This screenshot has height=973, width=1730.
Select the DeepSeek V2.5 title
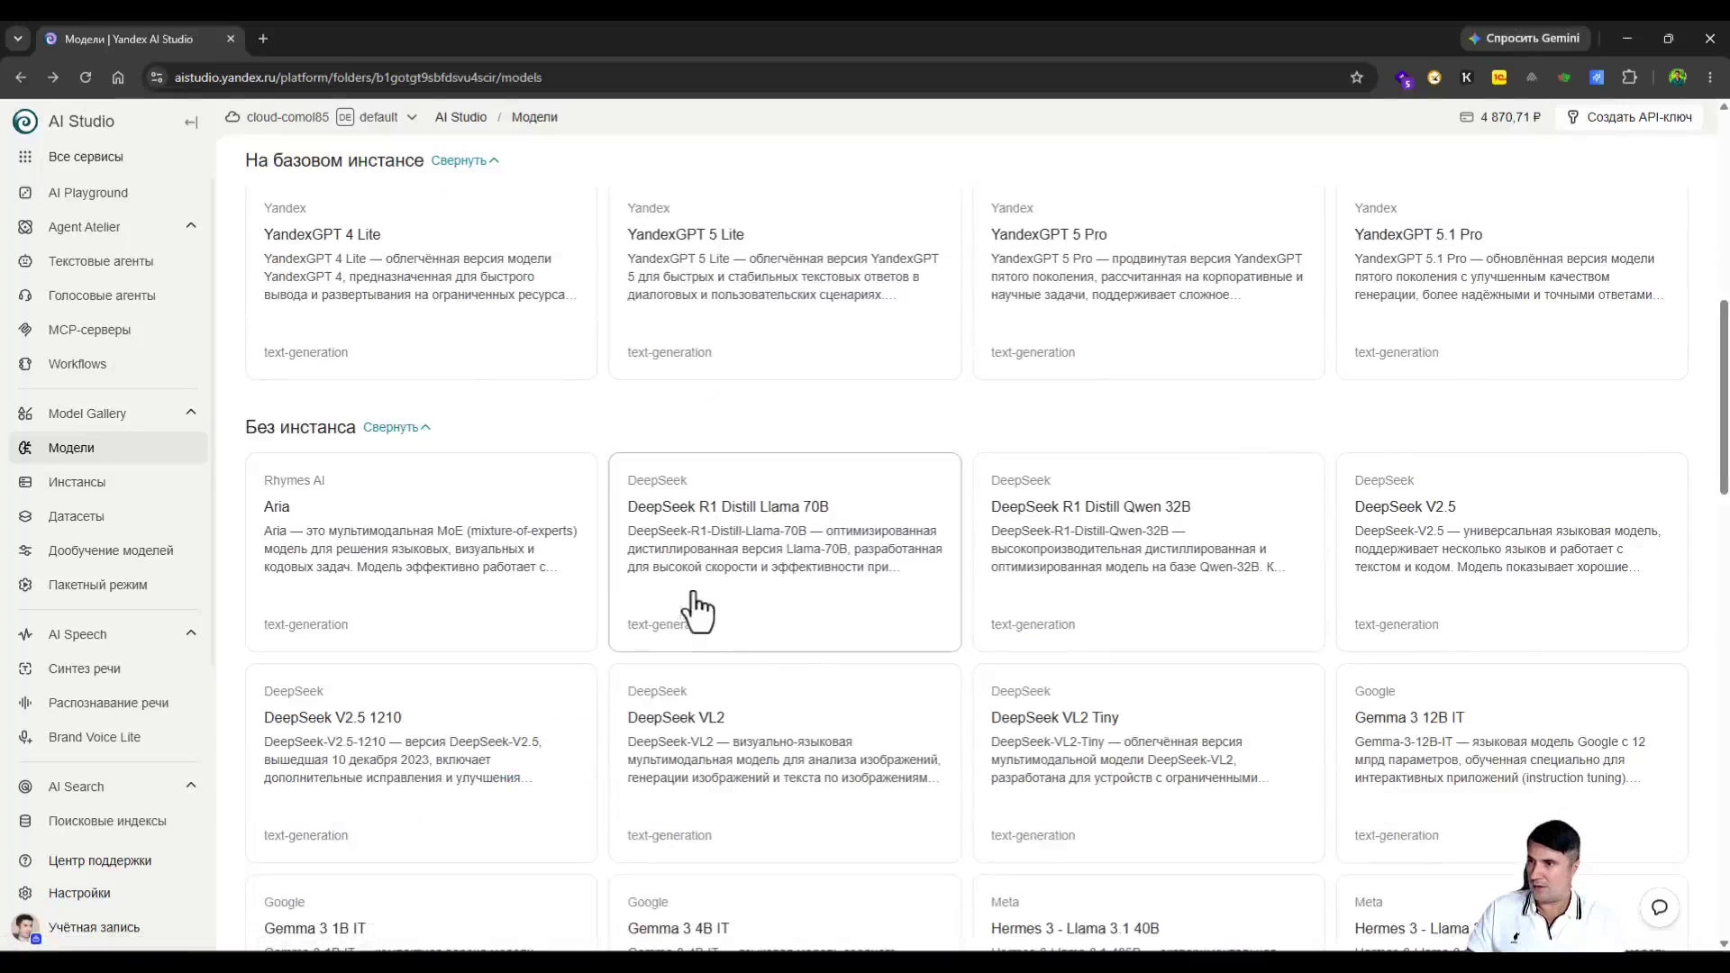point(1405,506)
